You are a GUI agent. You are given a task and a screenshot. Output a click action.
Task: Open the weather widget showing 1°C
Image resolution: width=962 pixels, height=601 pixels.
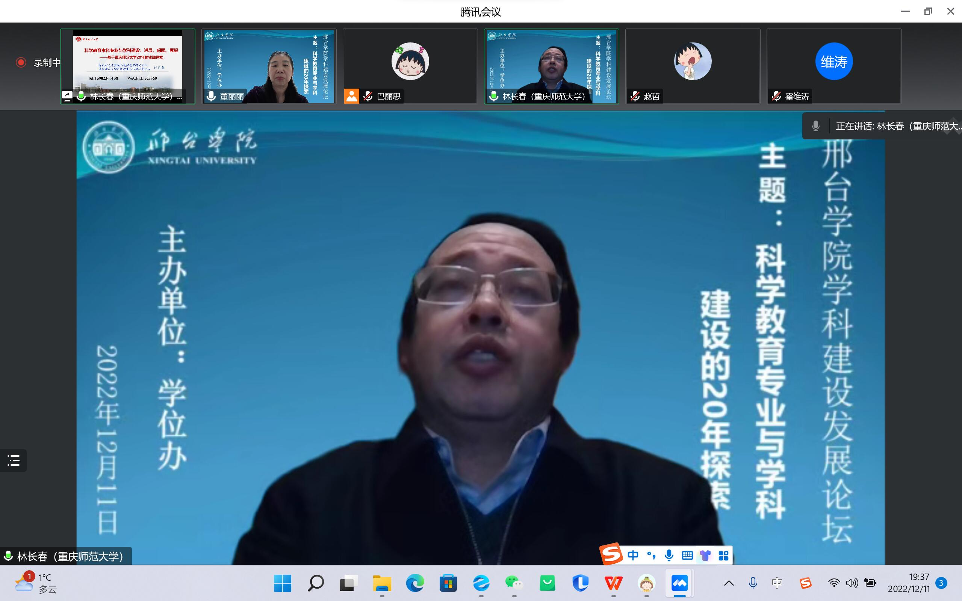(x=36, y=583)
